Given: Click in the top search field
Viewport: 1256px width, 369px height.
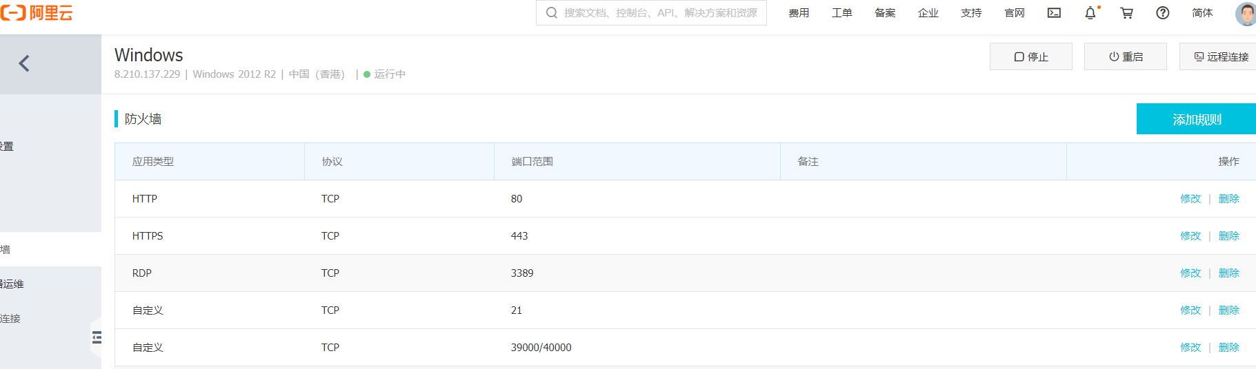Looking at the screenshot, I should point(651,12).
